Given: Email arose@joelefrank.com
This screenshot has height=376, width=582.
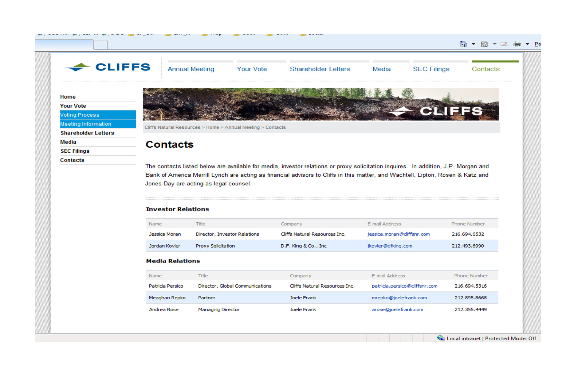Looking at the screenshot, I should [397, 309].
